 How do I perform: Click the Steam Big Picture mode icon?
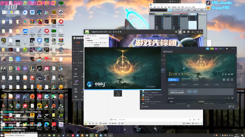pos(227,49)
